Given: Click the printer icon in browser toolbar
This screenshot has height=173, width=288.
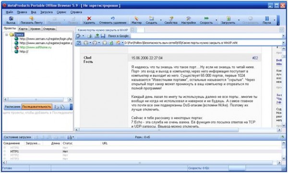Looking at the screenshot, I should click(89, 36).
